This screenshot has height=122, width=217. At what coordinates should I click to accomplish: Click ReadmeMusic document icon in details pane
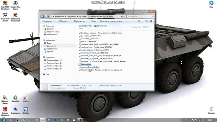[45, 87]
